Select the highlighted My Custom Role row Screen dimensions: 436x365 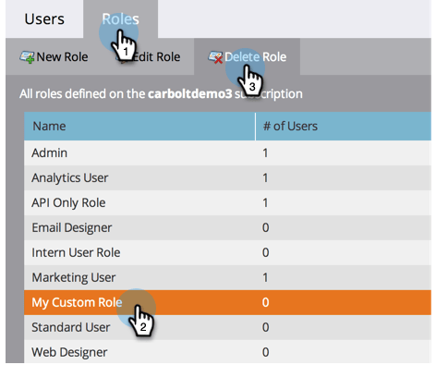click(x=227, y=302)
